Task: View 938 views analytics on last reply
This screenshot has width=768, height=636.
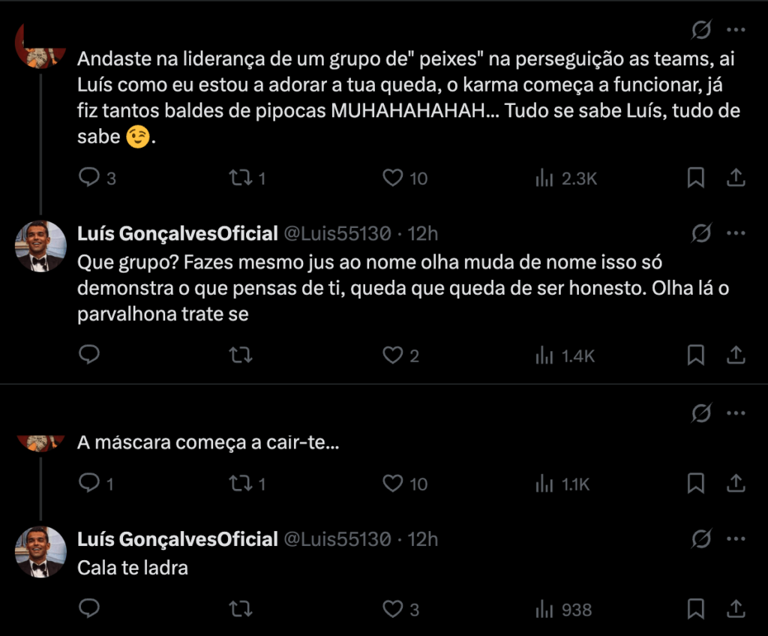Action: coord(544,608)
